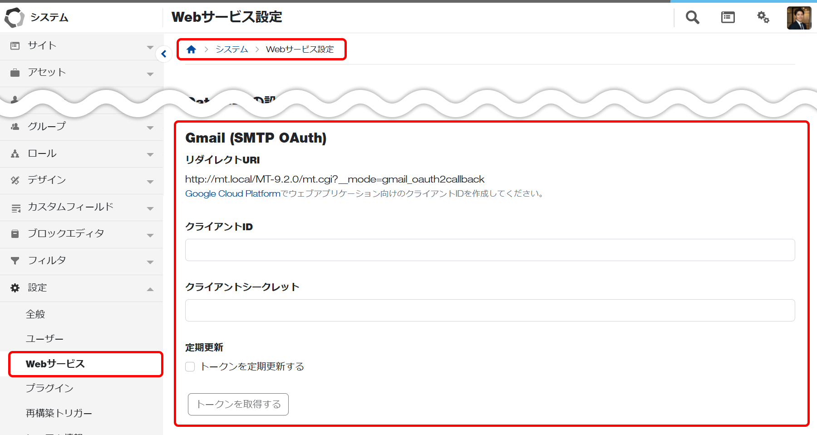Click the Webサービス設定 breadcrumb text
Screen dimensions: 817x435
pyautogui.click(x=300, y=49)
